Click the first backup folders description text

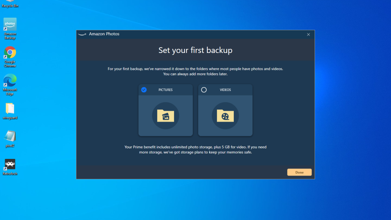click(x=195, y=71)
